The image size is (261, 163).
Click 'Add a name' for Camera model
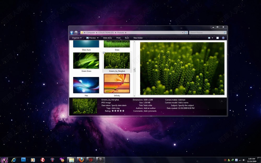[x=183, y=102]
